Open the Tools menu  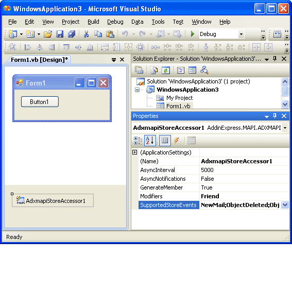tap(158, 22)
